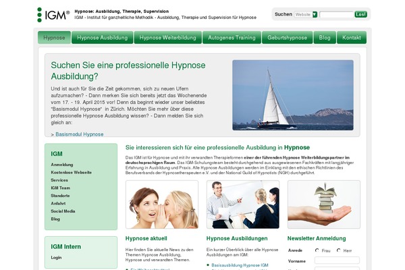Click the Suchen search label
The image size is (405, 270).
tap(283, 14)
